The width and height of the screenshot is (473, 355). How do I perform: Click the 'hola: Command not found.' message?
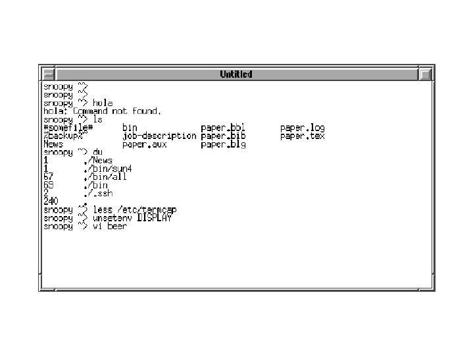pyautogui.click(x=102, y=111)
